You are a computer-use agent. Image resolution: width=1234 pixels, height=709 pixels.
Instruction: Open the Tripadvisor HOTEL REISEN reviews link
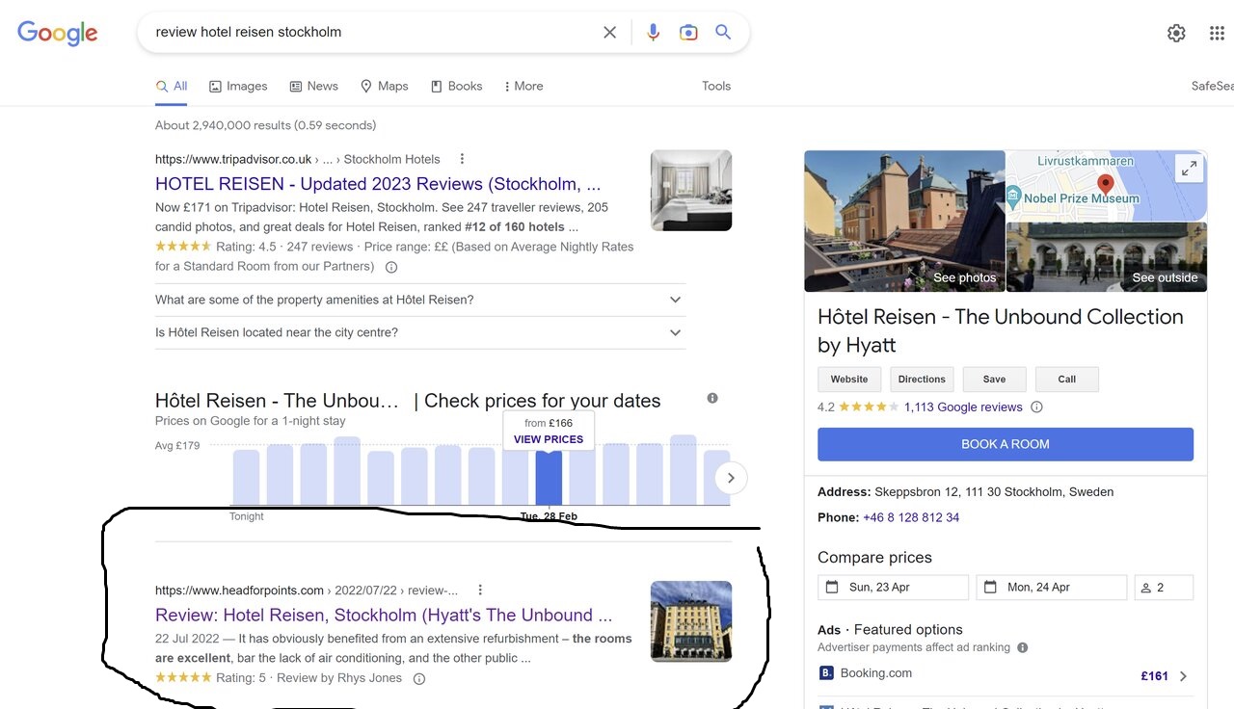[378, 184]
